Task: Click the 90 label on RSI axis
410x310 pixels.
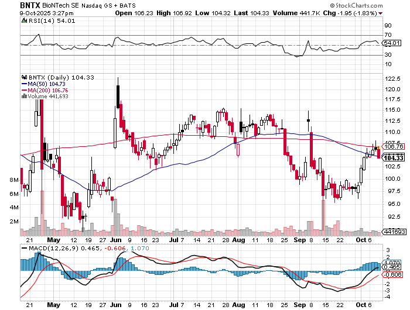Action: coord(388,25)
